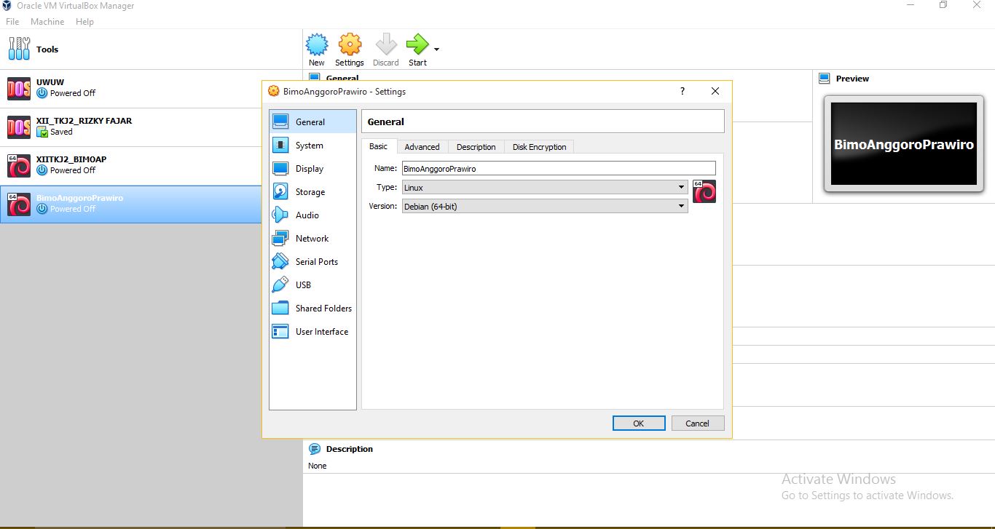This screenshot has height=529, width=995.
Task: Click the OK button
Action: tap(639, 423)
